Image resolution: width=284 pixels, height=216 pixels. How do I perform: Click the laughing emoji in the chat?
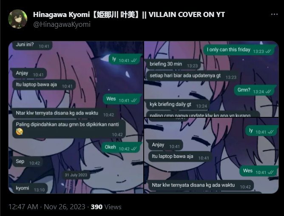coord(19,131)
